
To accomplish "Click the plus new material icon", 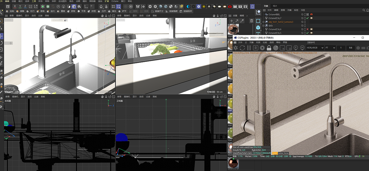I will coord(231,21).
